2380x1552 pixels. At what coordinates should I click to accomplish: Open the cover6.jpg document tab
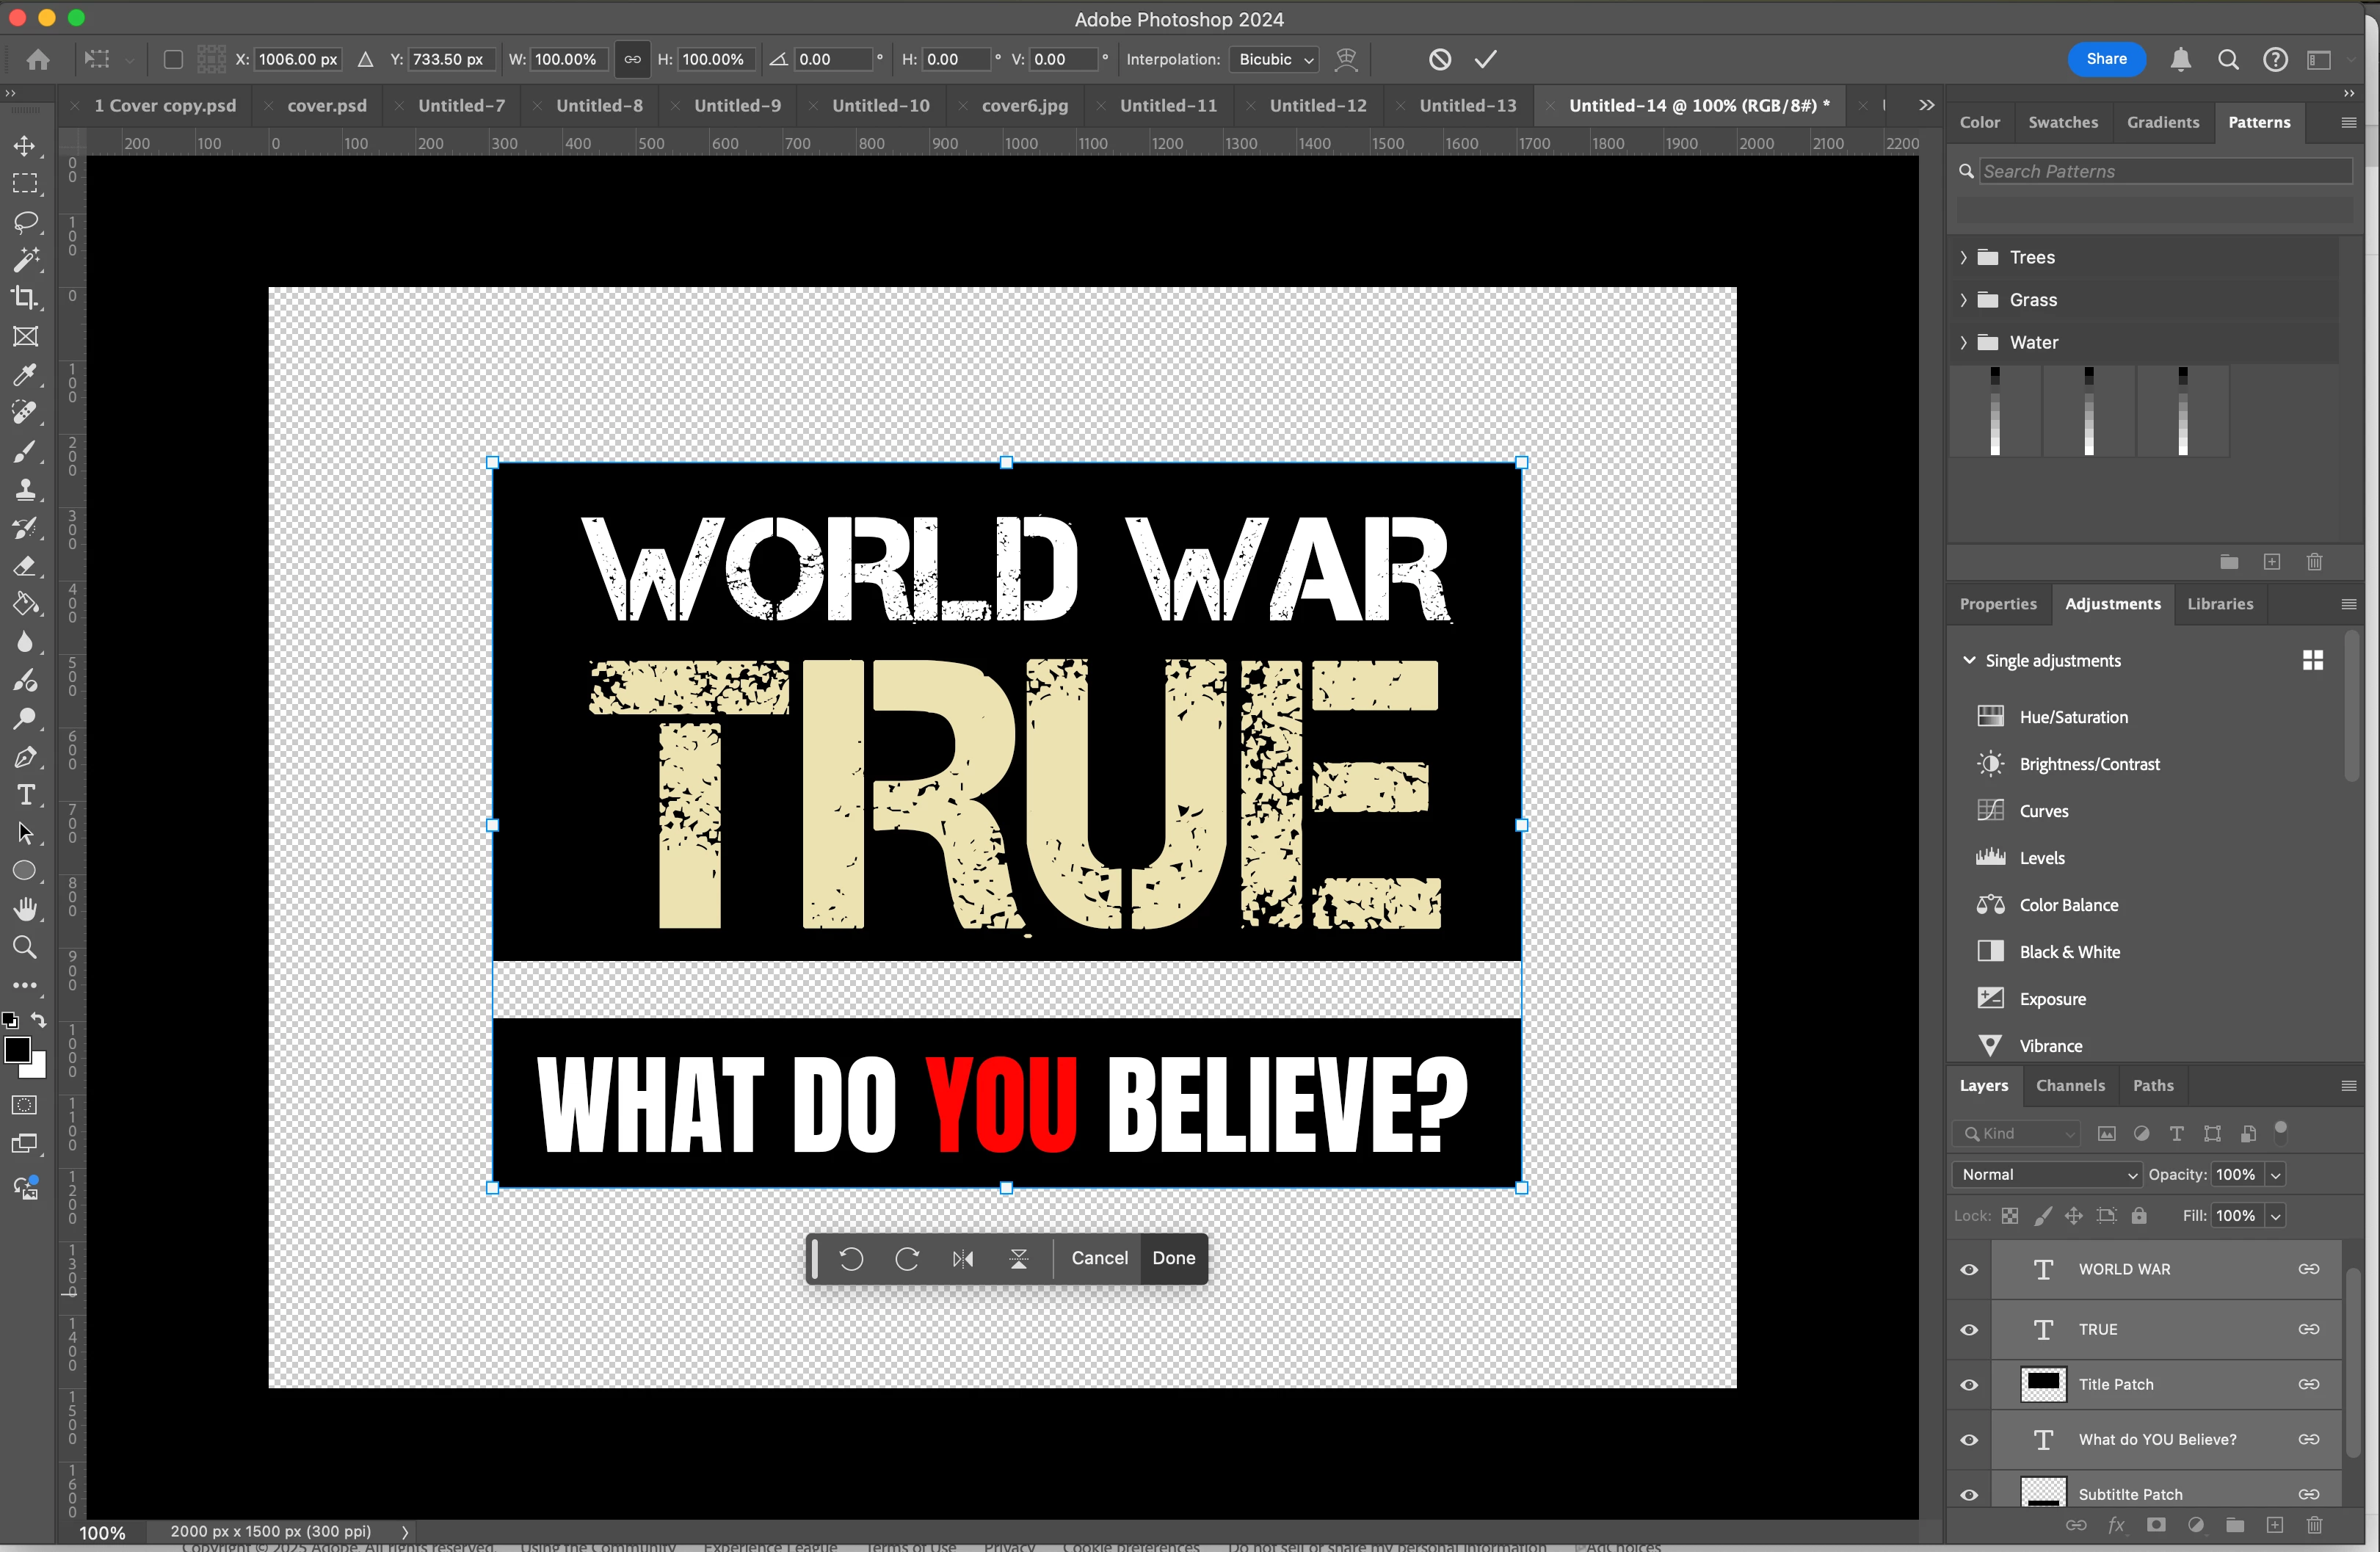pos(1024,106)
